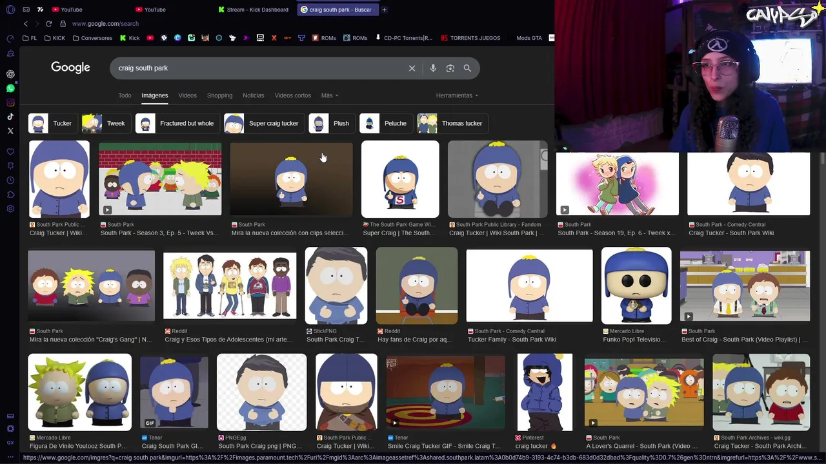Viewport: 826px width, 464px height.
Task: Clear the search box with the X icon
Action: coord(412,68)
